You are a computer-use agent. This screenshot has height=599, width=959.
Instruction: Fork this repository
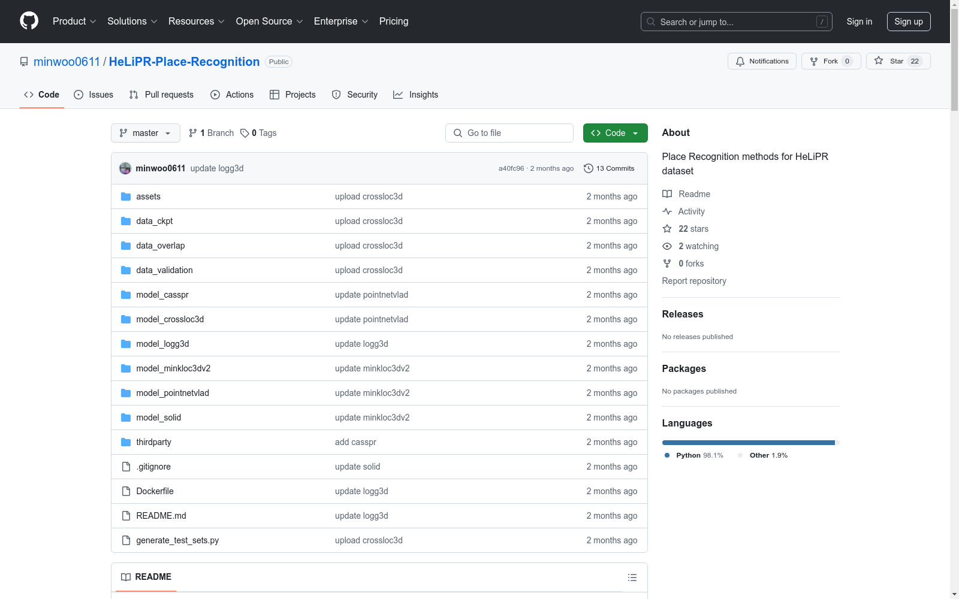coord(831,61)
